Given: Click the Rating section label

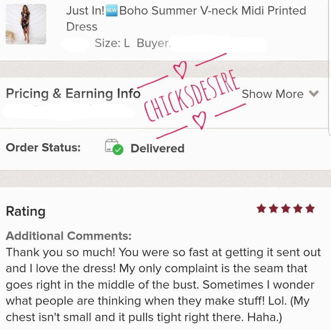Looking at the screenshot, I should [25, 212].
